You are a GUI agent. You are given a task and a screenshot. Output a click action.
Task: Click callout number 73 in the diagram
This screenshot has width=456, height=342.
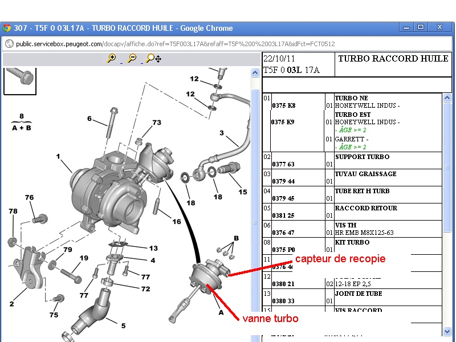pyautogui.click(x=157, y=123)
